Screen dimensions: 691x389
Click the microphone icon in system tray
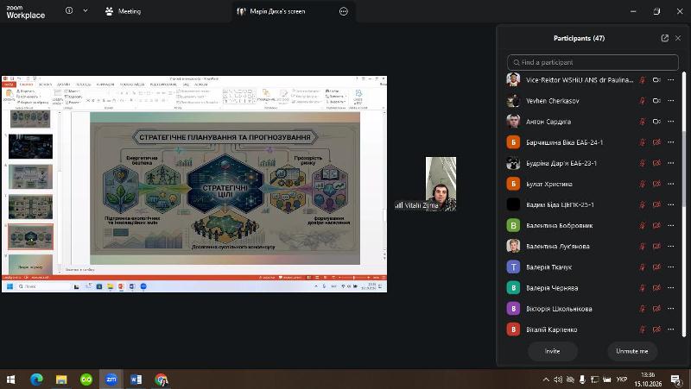click(582, 380)
